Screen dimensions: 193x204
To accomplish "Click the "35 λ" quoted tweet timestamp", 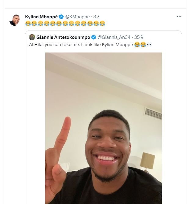I will tap(139, 37).
